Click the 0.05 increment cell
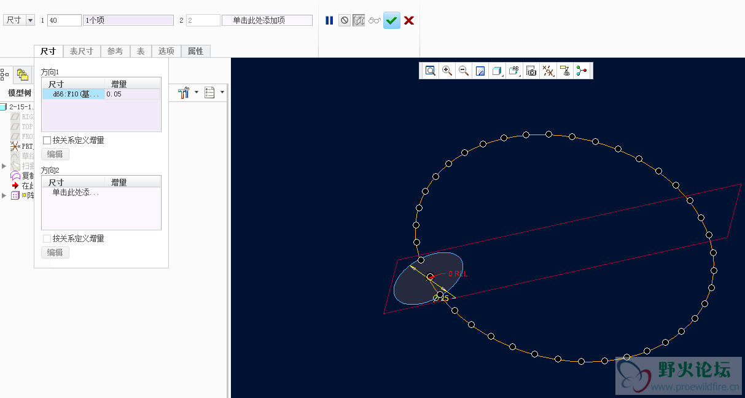Image resolution: width=745 pixels, height=398 pixels. pos(133,94)
